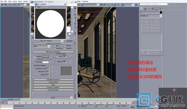The height and width of the screenshot is (109, 187).
Task: Click the black object color swatch in Modify panel
Action: tap(161, 12)
